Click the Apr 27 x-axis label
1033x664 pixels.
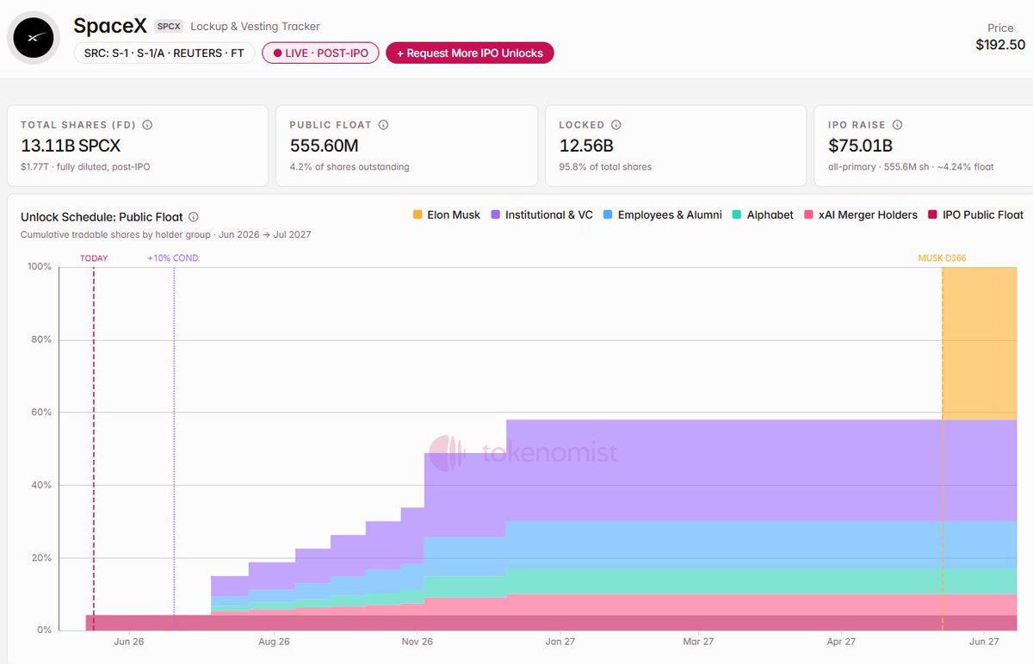point(841,642)
